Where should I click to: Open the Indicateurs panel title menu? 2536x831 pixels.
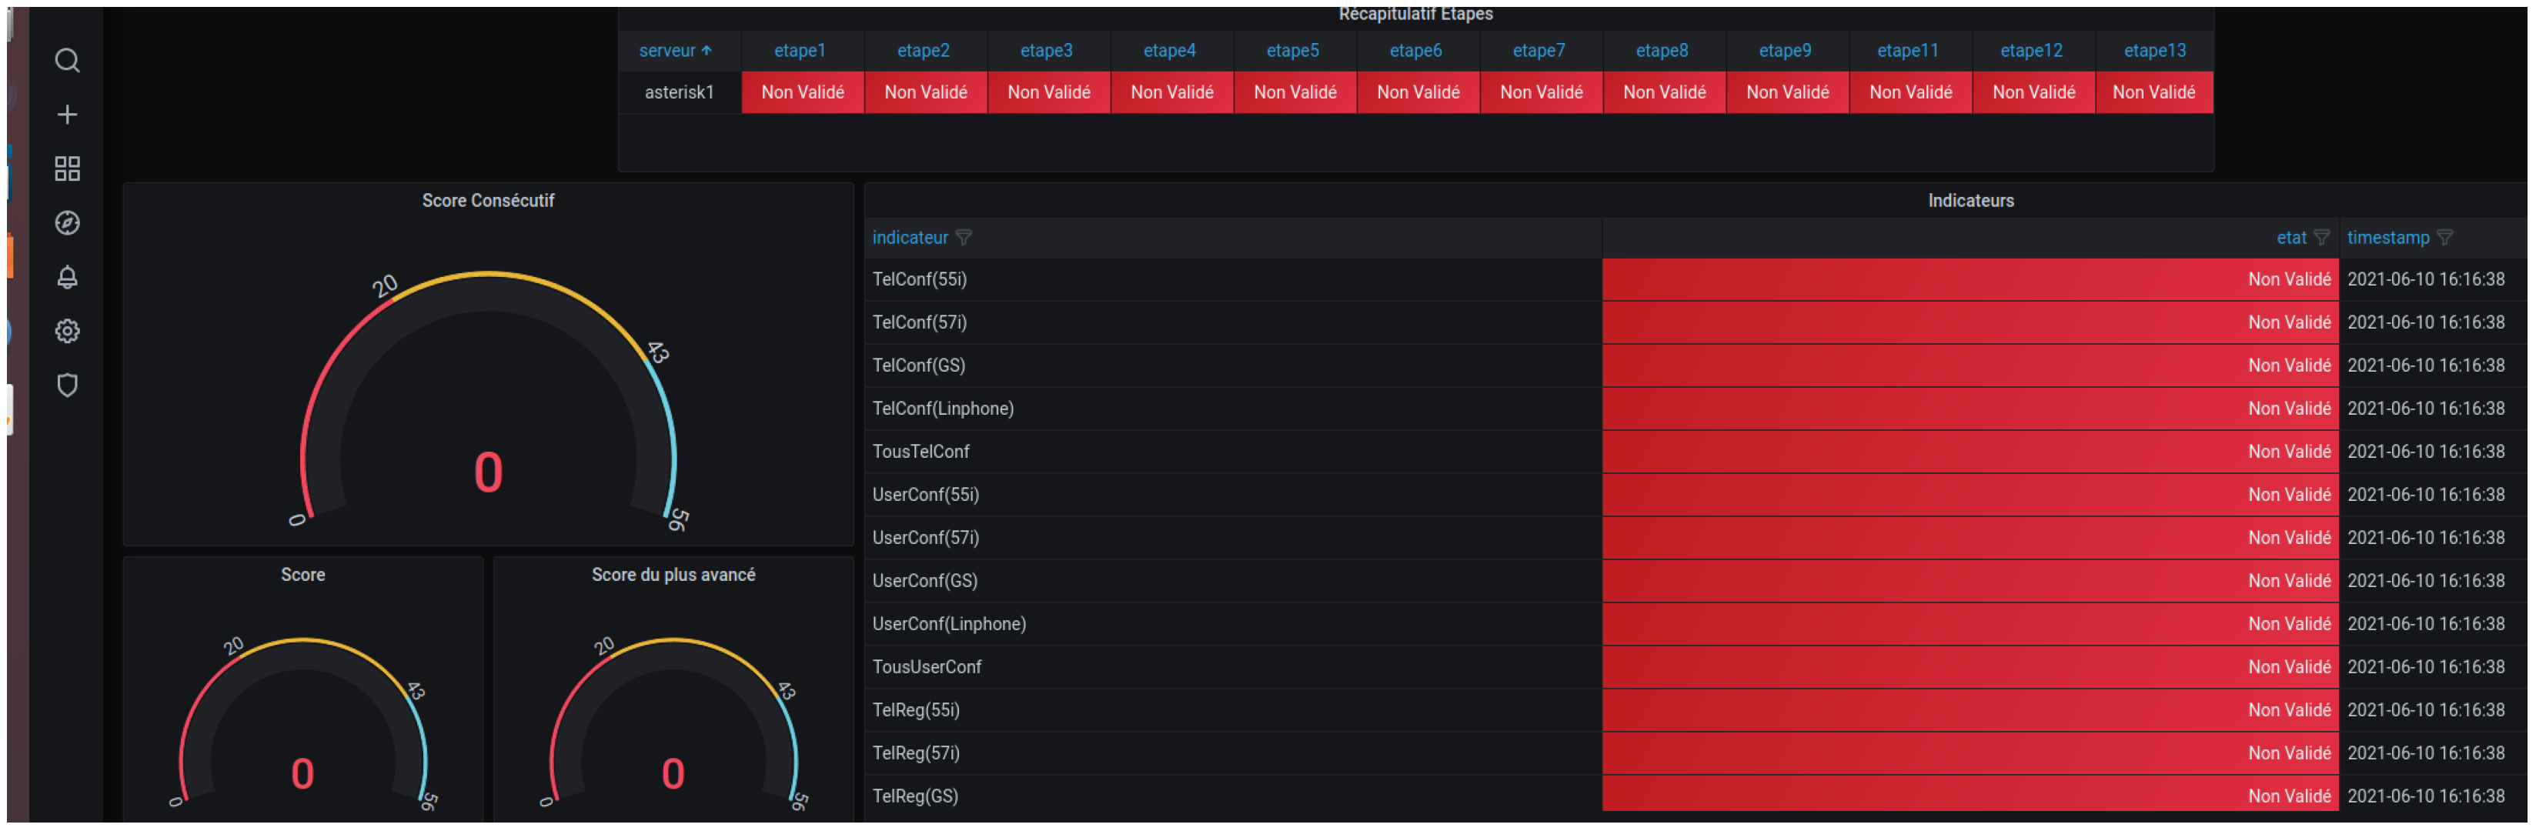(x=1970, y=201)
